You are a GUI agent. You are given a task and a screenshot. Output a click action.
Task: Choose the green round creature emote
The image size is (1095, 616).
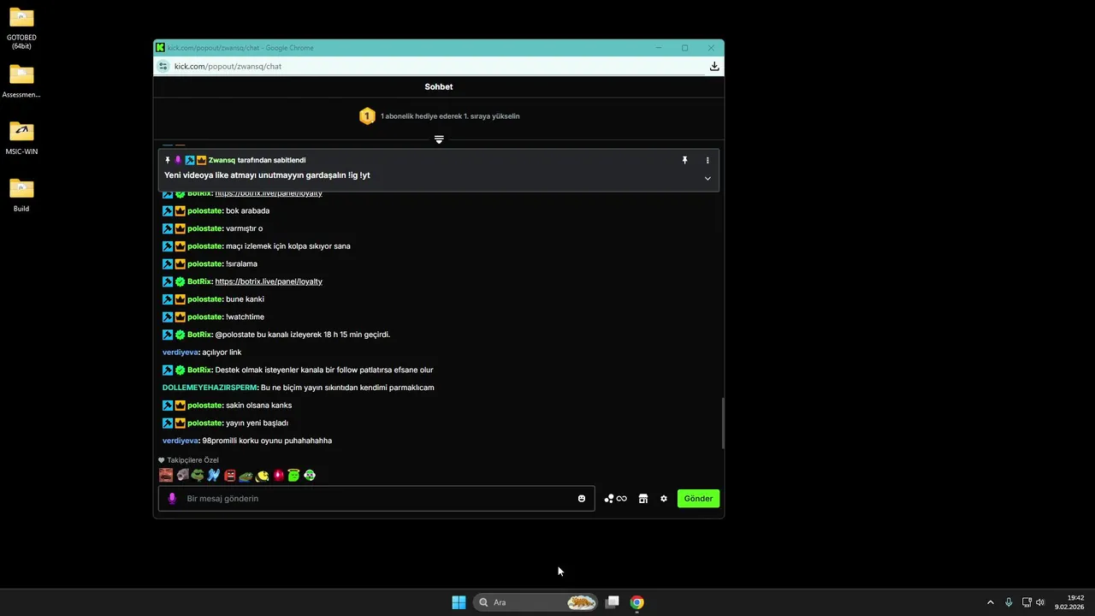click(310, 476)
